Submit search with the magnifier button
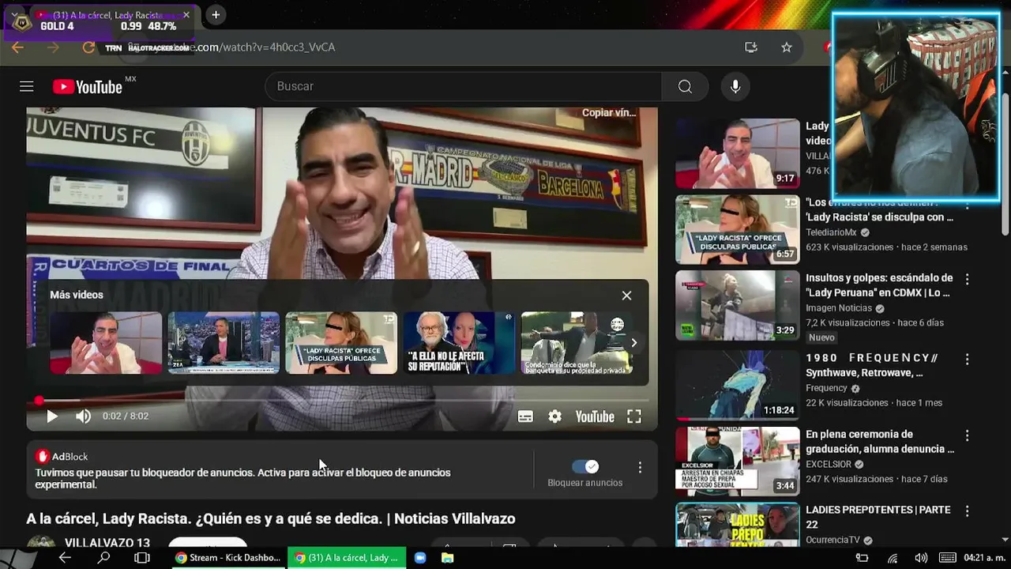This screenshot has height=569, width=1011. click(685, 86)
